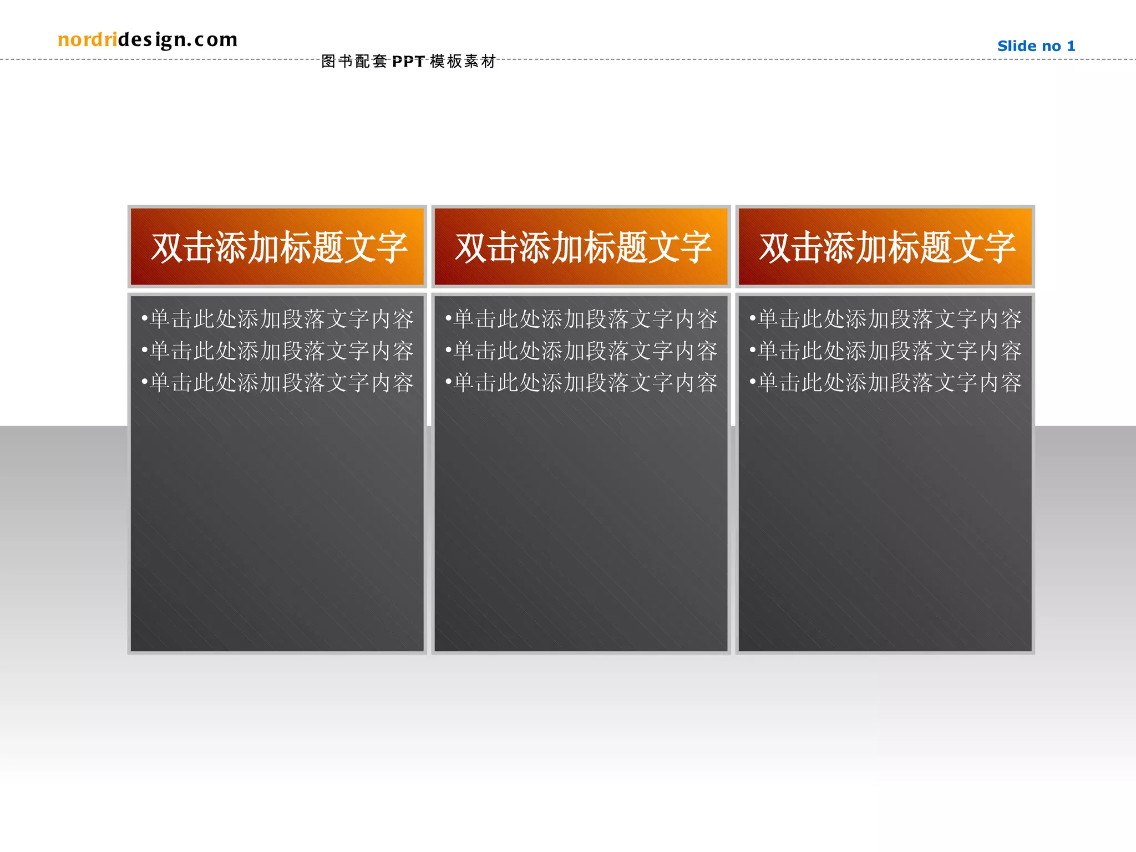
Task: Click the right orange title box
Action: tap(885, 247)
